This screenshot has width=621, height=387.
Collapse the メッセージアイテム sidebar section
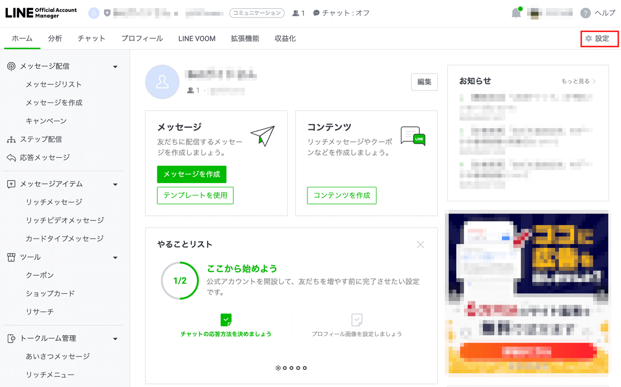point(116,184)
